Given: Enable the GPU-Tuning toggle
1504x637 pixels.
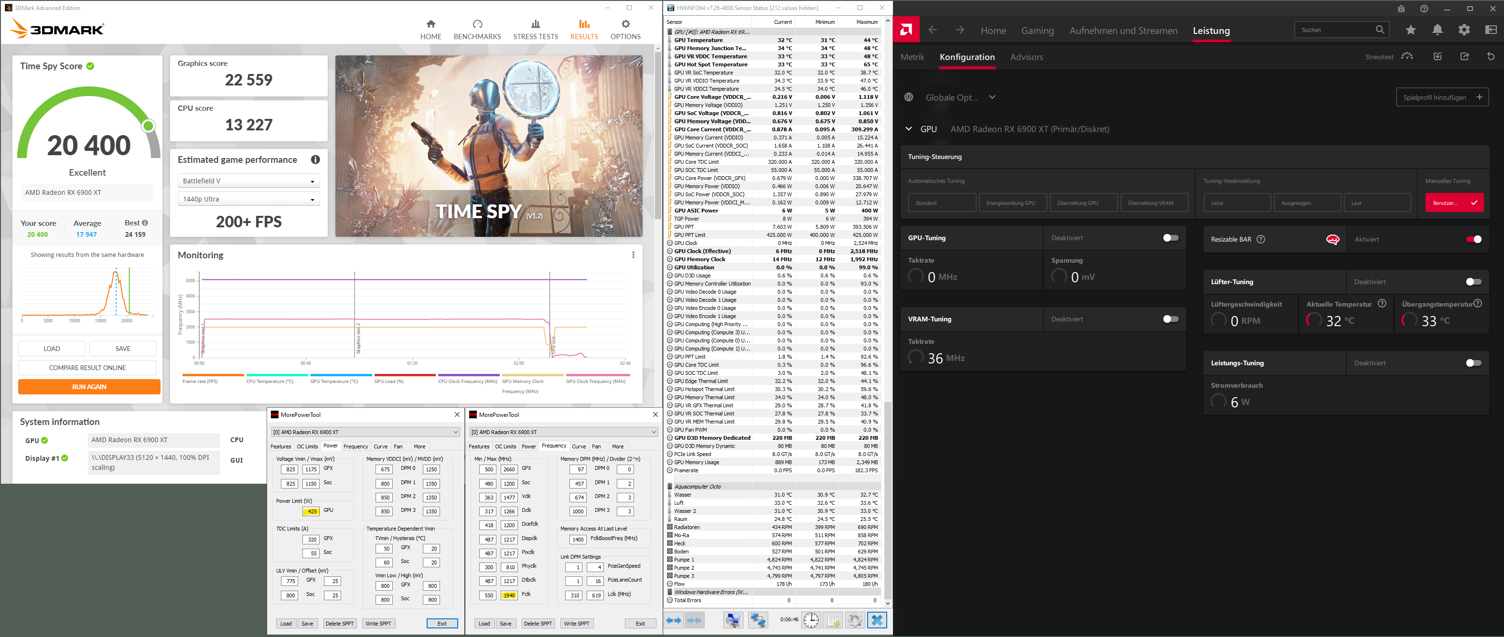Looking at the screenshot, I should click(x=1170, y=238).
